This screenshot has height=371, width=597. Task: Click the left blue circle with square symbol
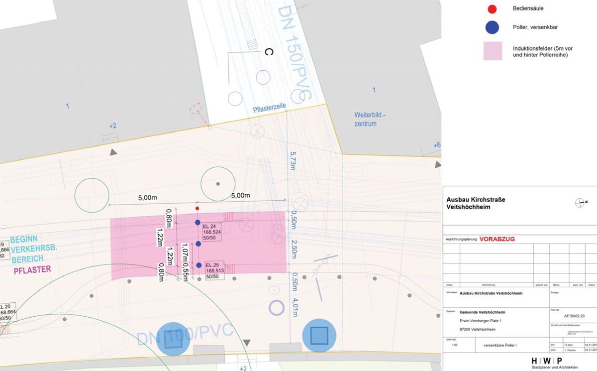click(x=173, y=339)
